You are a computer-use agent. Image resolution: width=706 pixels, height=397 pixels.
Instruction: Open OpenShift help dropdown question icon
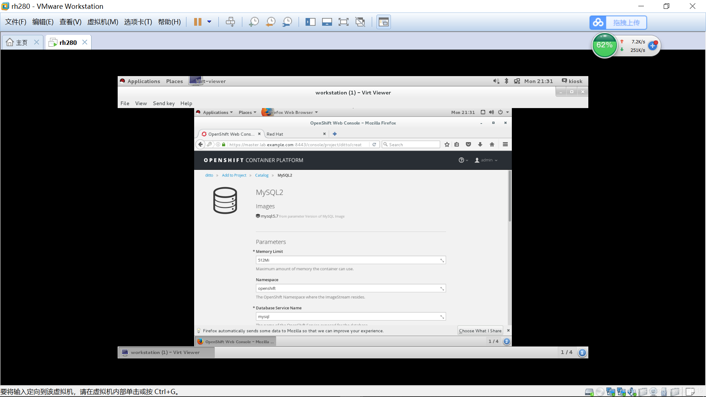click(463, 160)
